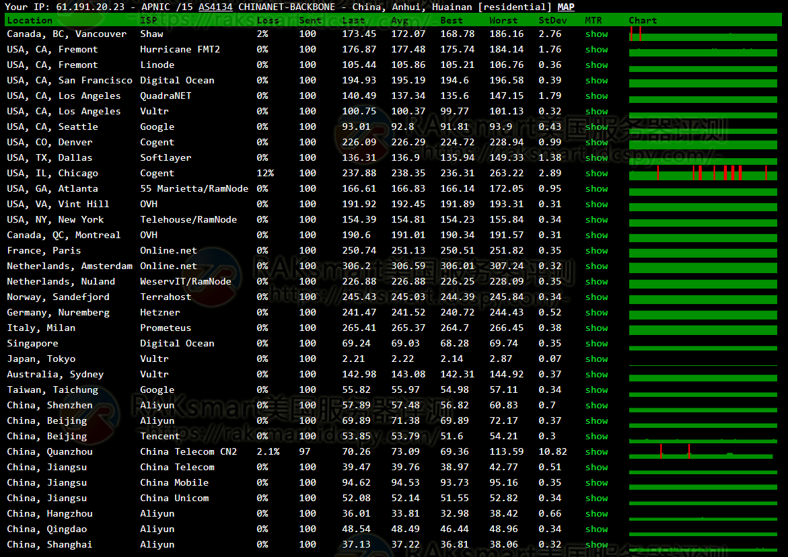Open the AS4134 link in header
The image size is (788, 557).
(215, 7)
